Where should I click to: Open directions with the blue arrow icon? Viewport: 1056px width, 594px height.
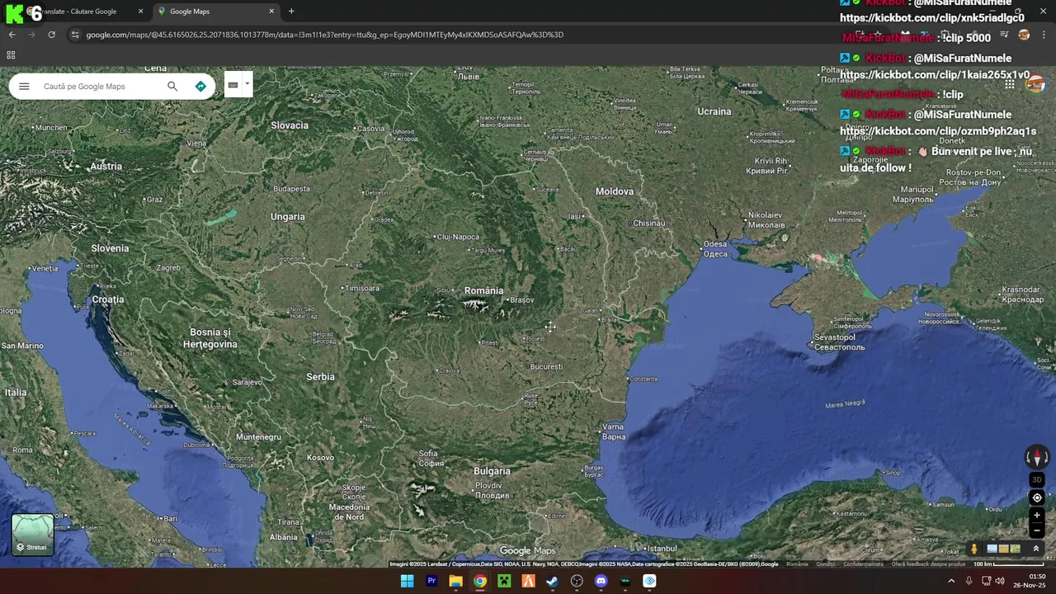point(200,86)
